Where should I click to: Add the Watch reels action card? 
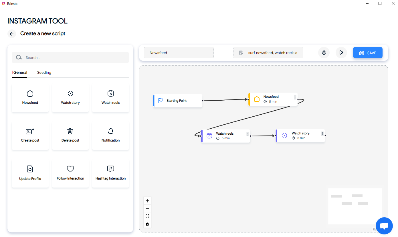pos(110,97)
